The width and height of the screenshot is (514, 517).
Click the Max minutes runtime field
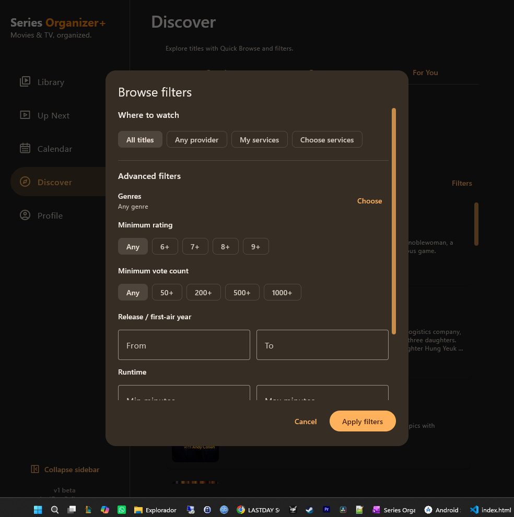point(322,393)
